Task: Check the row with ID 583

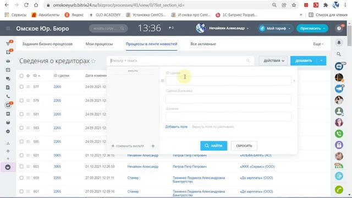Action: [x=21, y=128]
